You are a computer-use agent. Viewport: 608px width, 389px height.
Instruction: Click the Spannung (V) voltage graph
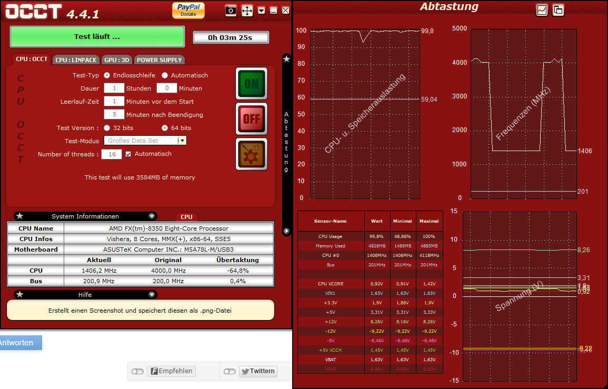(520, 296)
